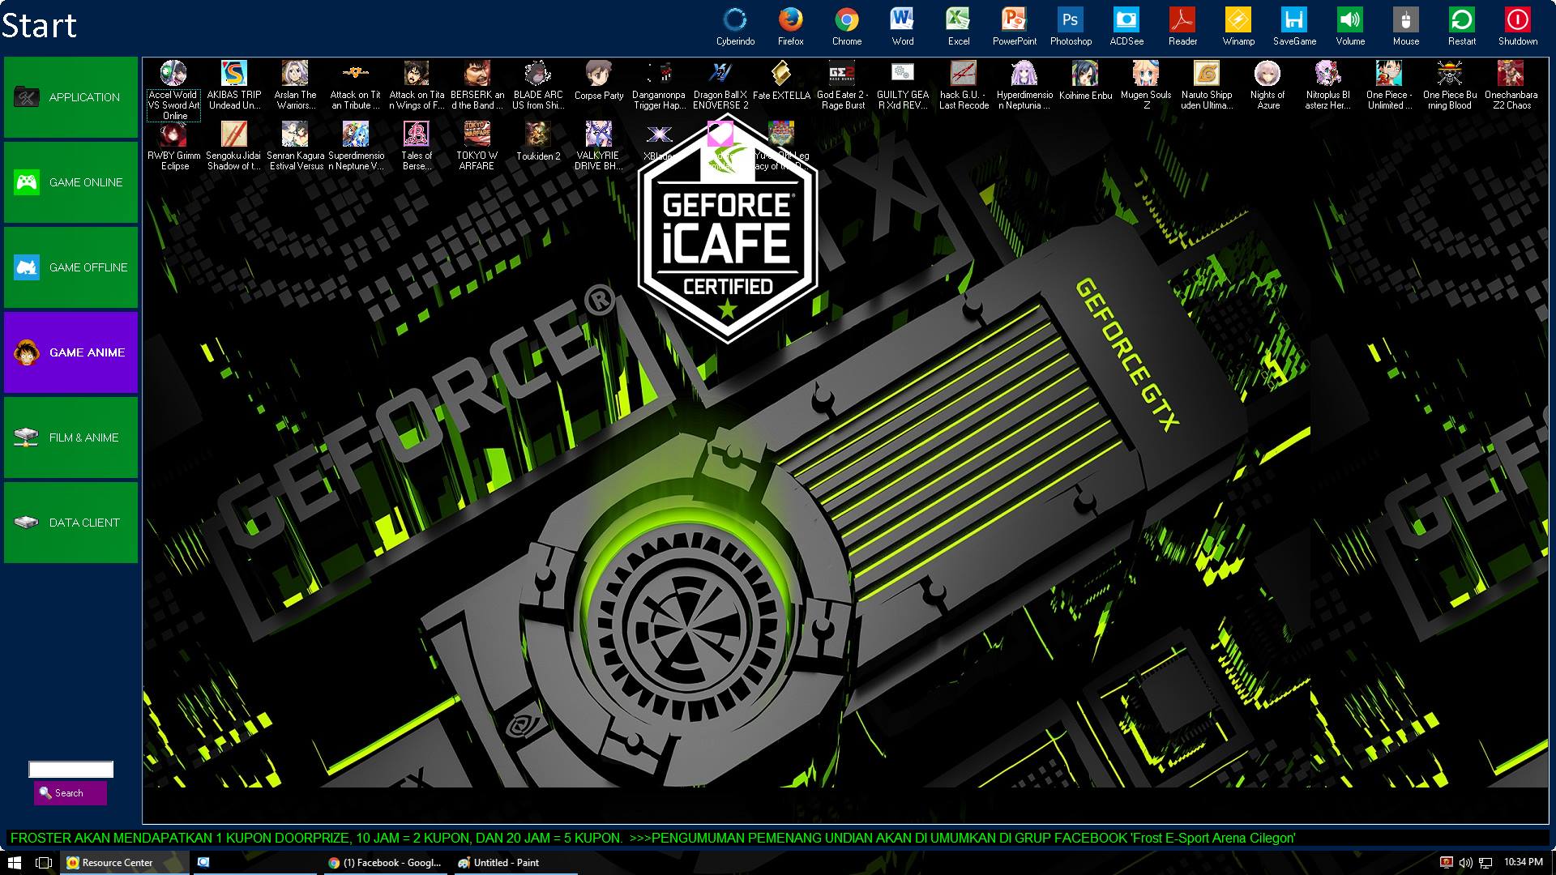Switch to the Facebook Chrome taskbar window
The width and height of the screenshot is (1556, 875).
(384, 863)
